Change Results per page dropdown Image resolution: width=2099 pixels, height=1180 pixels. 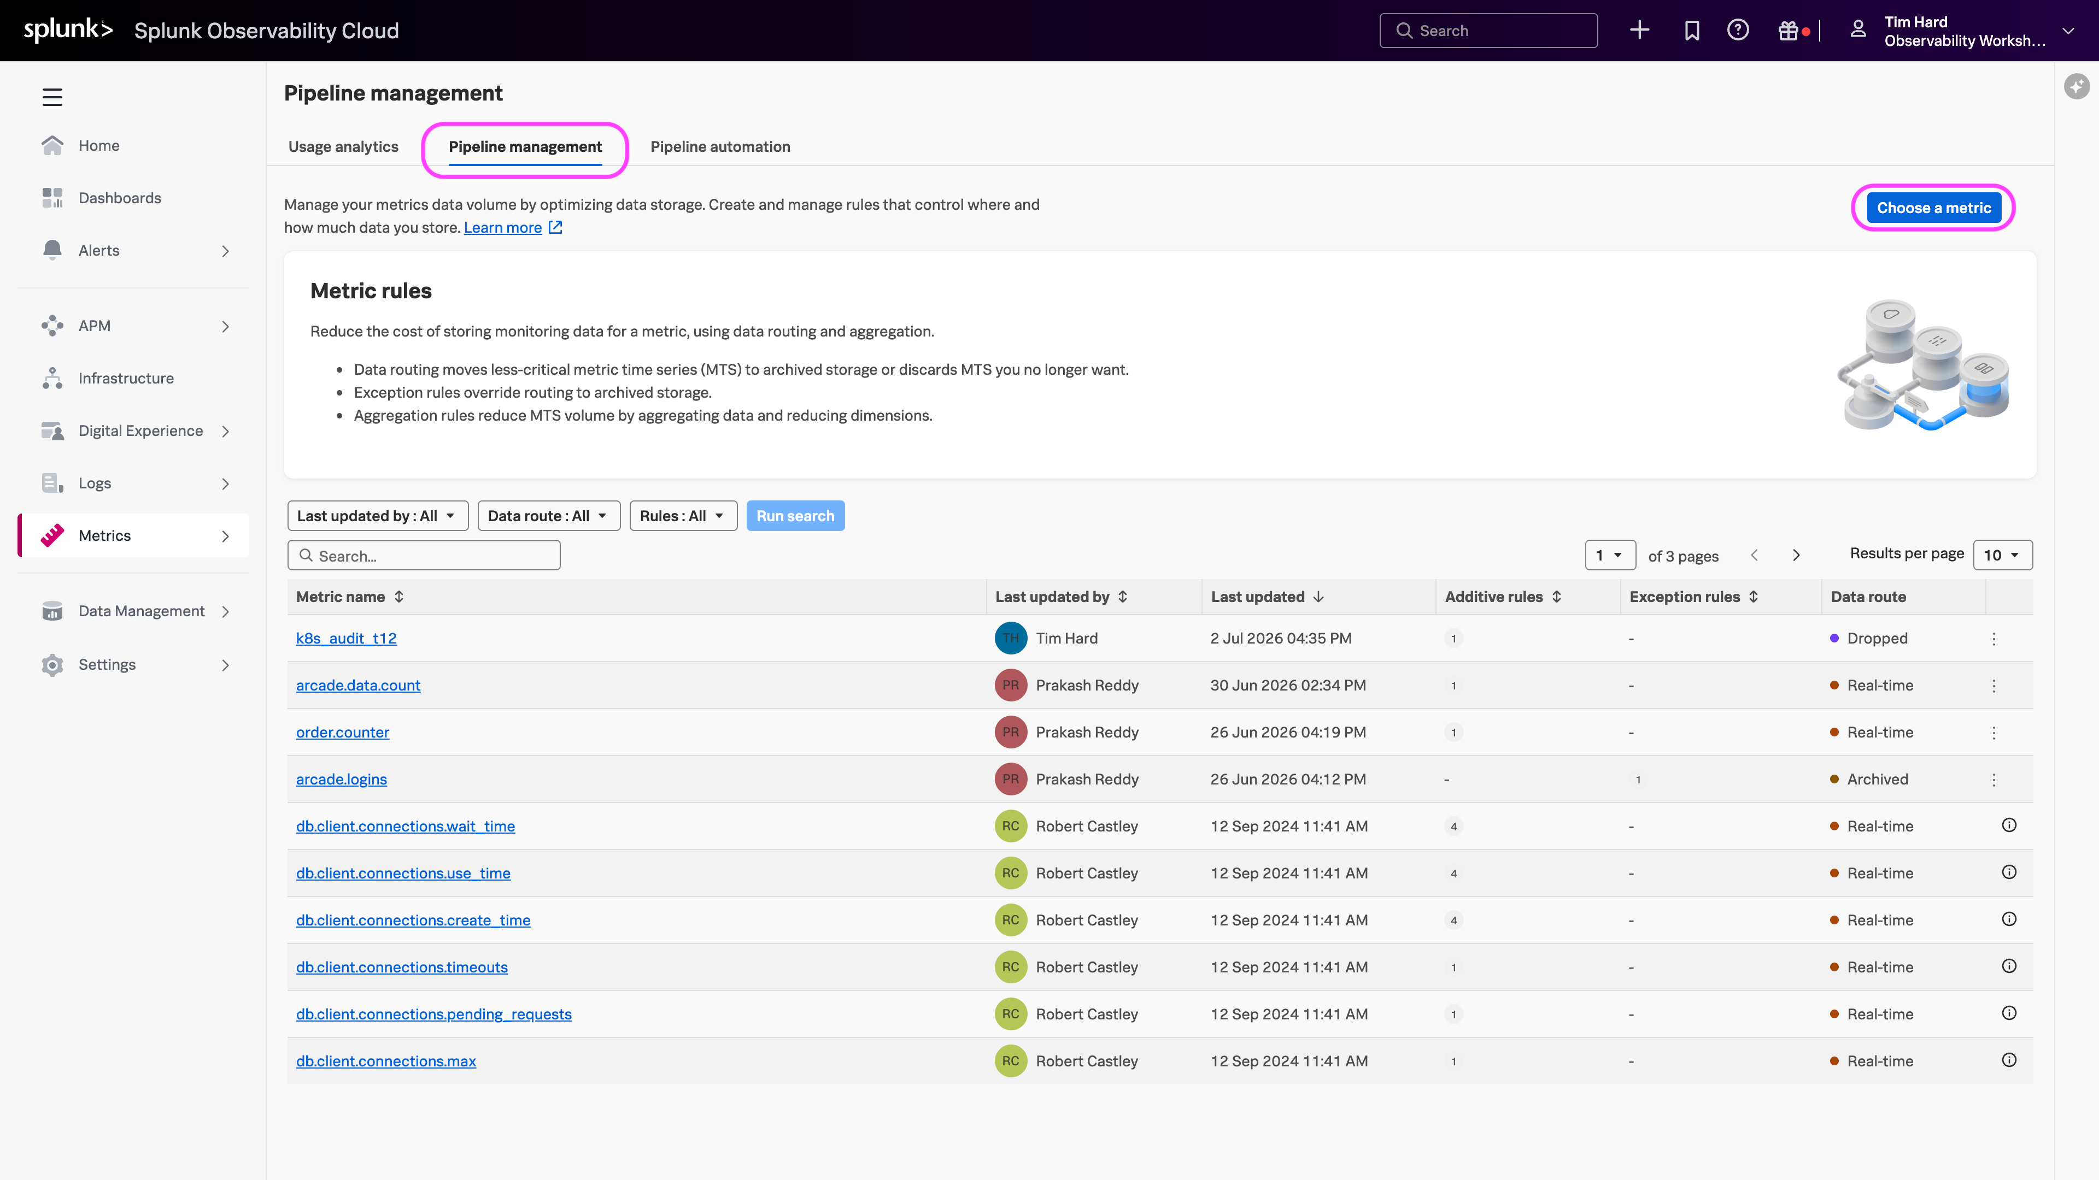(x=2002, y=556)
